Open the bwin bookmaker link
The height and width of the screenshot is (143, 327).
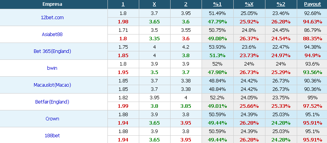pyautogui.click(x=52, y=68)
